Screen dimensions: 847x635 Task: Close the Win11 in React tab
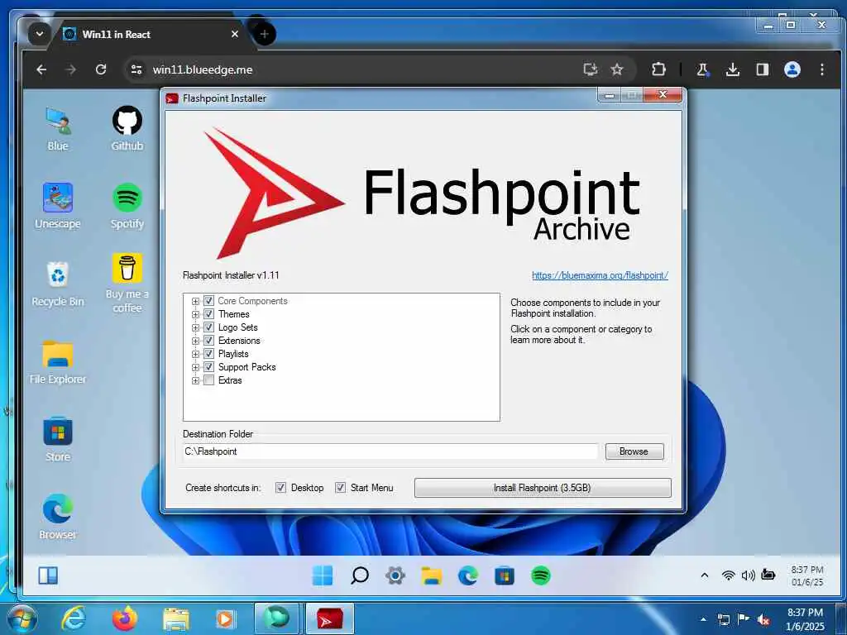234,34
